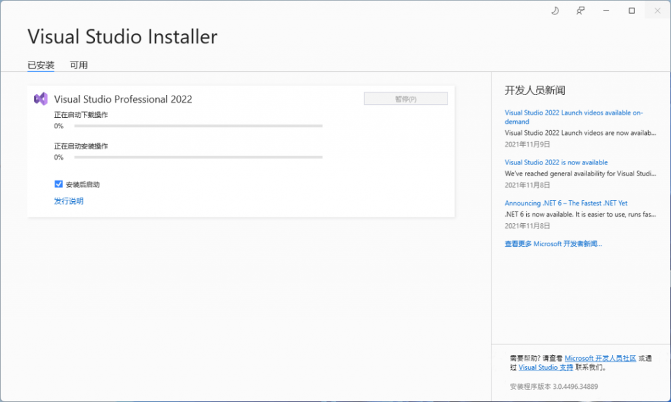Toggle dark theme moon icon
Image resolution: width=671 pixels, height=402 pixels.
[x=554, y=10]
